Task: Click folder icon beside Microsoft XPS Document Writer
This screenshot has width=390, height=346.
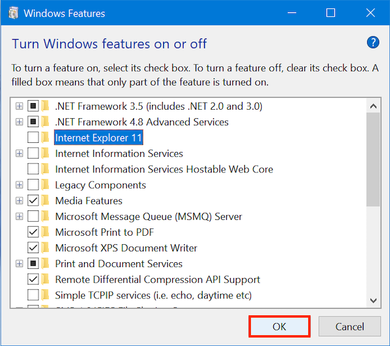Action: click(45, 248)
